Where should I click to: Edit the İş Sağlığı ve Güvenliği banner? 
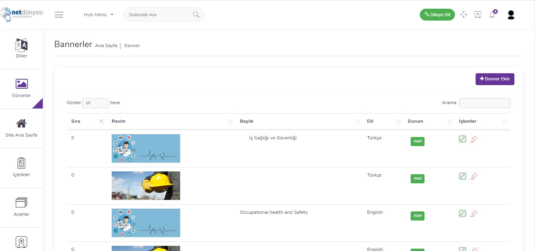click(x=462, y=139)
